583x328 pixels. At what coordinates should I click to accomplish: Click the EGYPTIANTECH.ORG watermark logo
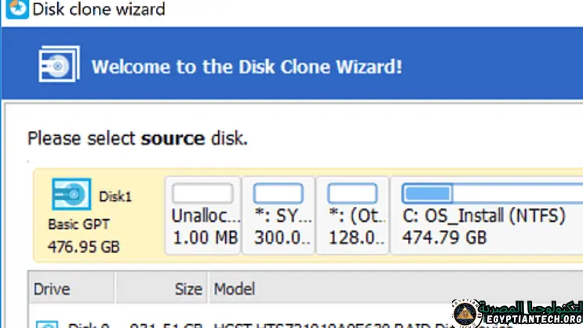click(x=516, y=313)
